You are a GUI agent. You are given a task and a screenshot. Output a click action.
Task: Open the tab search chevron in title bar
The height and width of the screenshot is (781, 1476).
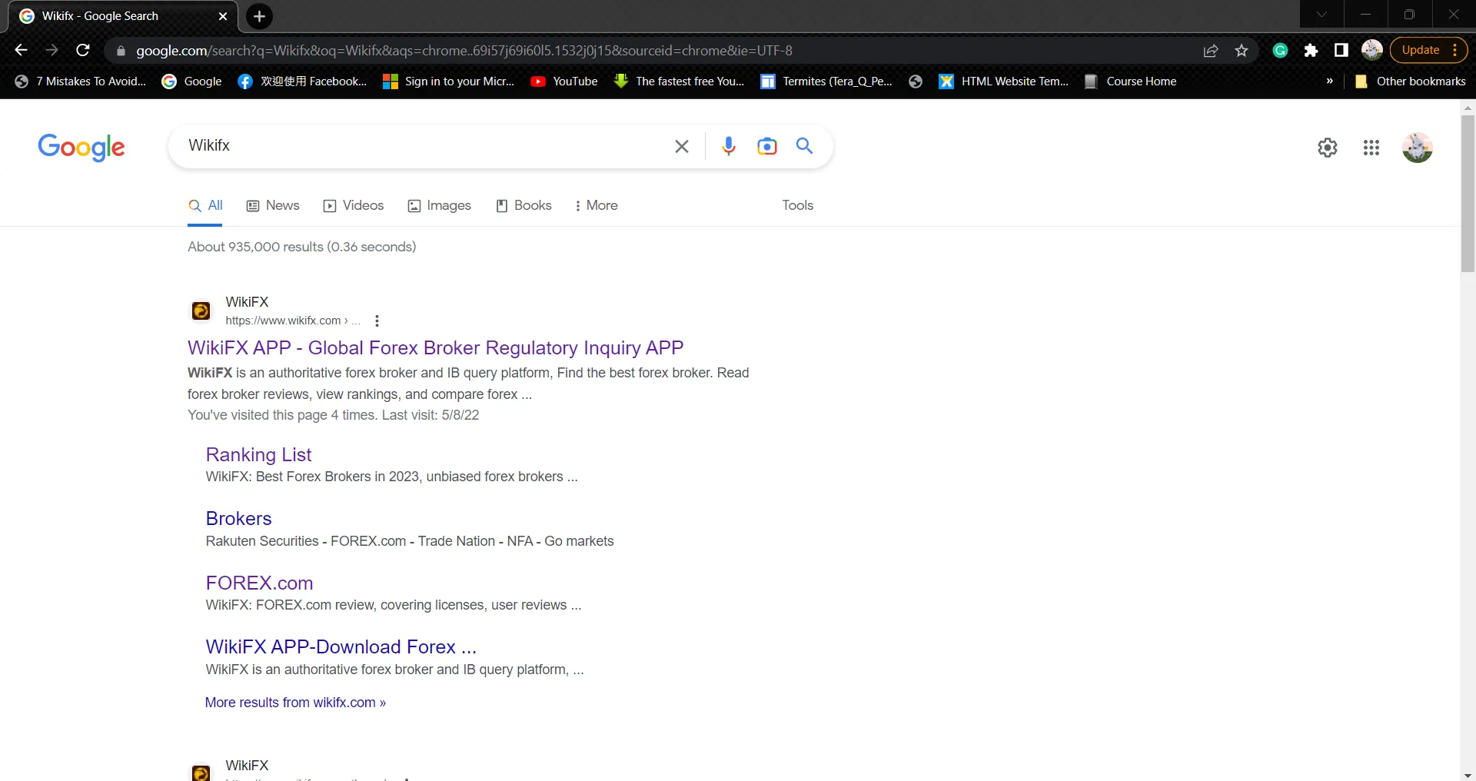(1321, 15)
